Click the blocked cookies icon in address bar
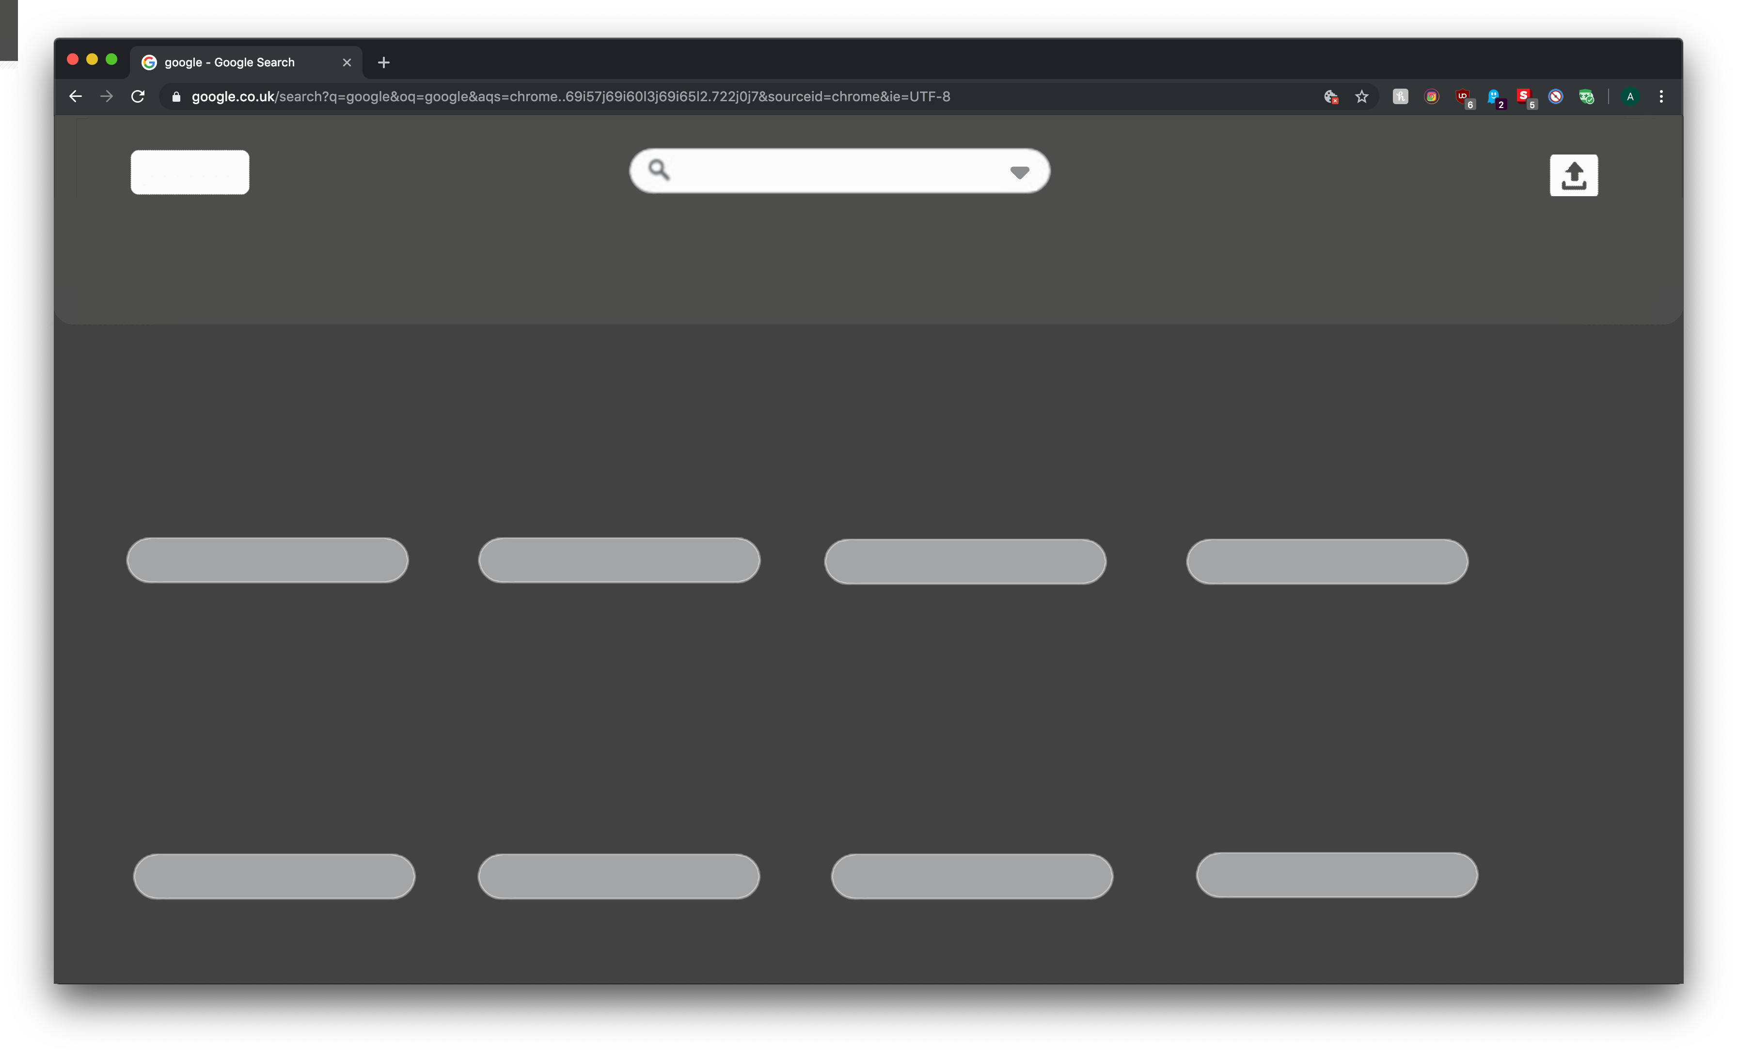The width and height of the screenshot is (1737, 1054). click(x=1330, y=96)
